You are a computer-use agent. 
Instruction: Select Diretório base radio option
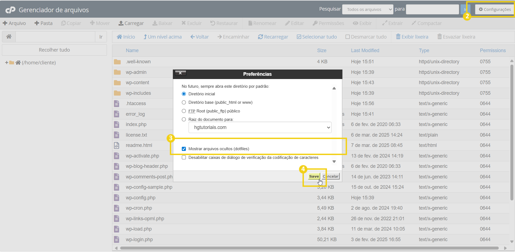click(x=184, y=102)
